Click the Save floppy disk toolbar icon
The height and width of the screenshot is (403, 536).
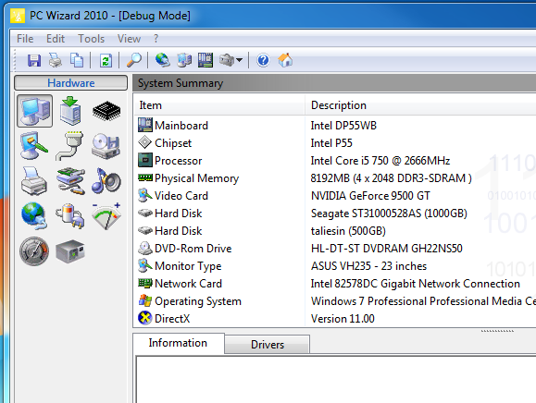point(34,60)
